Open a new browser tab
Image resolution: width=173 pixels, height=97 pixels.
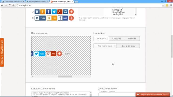pos(76,2)
